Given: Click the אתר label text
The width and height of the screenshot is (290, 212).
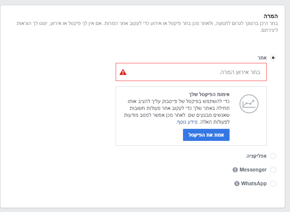Looking at the screenshot, I should click(262, 58).
